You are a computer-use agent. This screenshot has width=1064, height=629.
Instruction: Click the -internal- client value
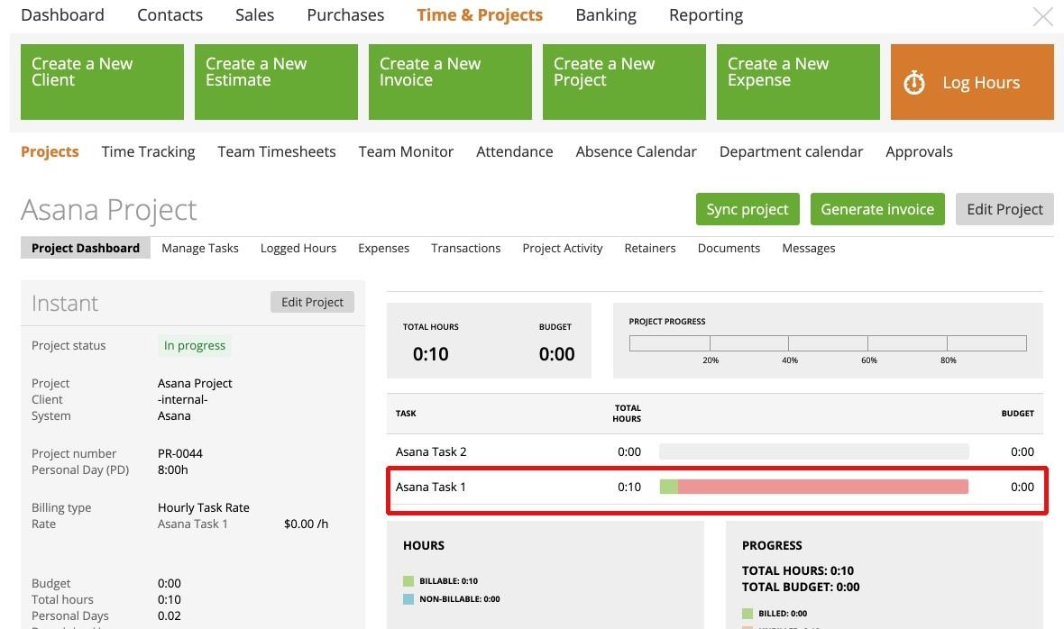[182, 400]
